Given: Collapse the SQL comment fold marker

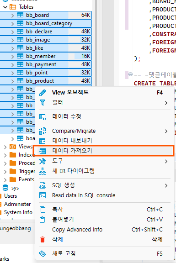Looking at the screenshot, I should click(x=130, y=74).
